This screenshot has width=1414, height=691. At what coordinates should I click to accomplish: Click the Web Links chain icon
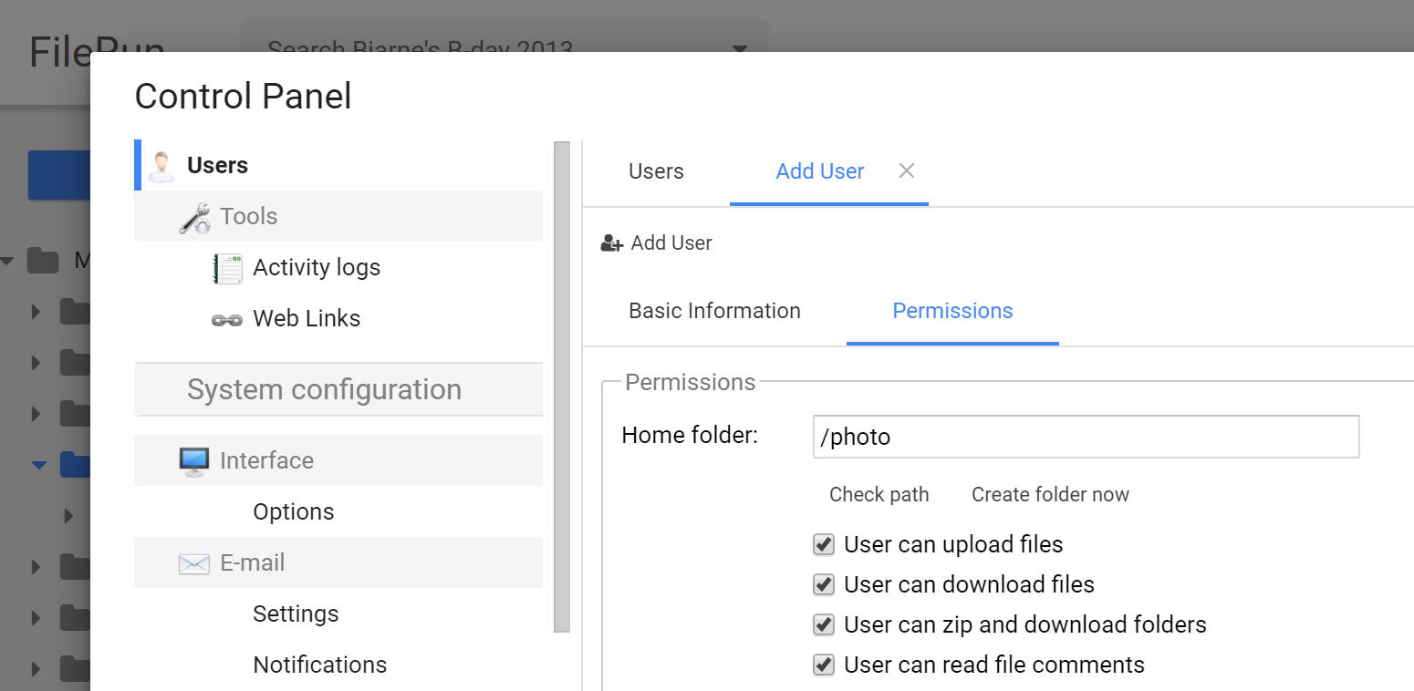click(225, 318)
